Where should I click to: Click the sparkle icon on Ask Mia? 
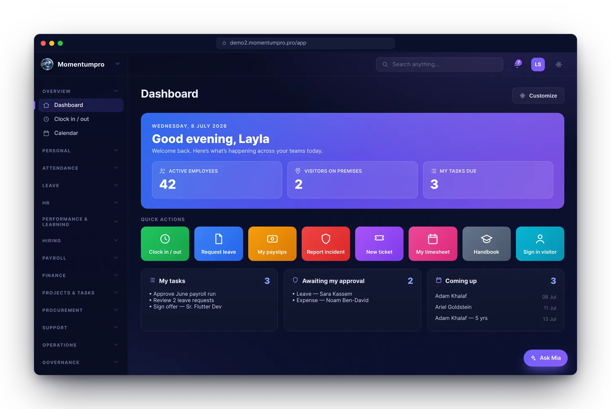[533, 358]
